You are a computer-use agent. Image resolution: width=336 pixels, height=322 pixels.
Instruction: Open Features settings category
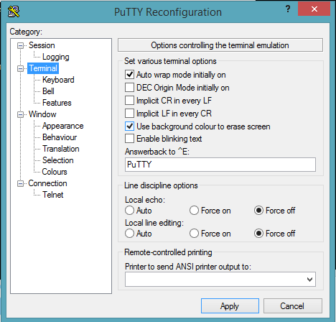pos(57,103)
